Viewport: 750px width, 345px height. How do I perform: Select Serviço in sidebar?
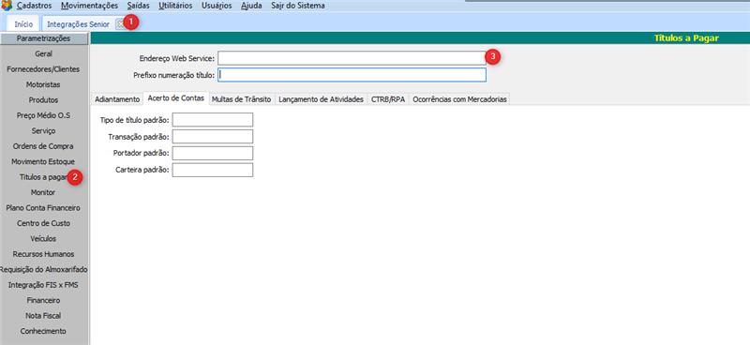[43, 130]
